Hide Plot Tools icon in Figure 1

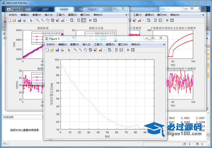pos(90,20)
